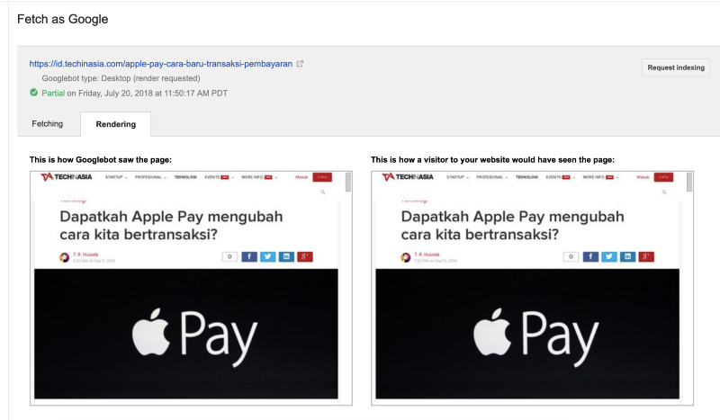Click Google Plus share icon in Googlebot preview
Image resolution: width=720 pixels, height=420 pixels.
304,256
